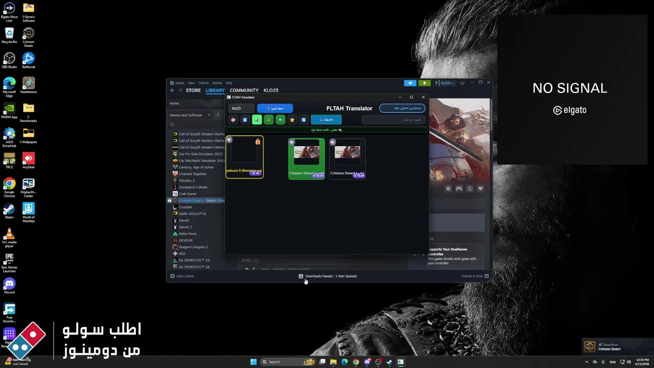This screenshot has width=654, height=368.
Task: Click the Steam question mark help icon
Action: point(436,83)
